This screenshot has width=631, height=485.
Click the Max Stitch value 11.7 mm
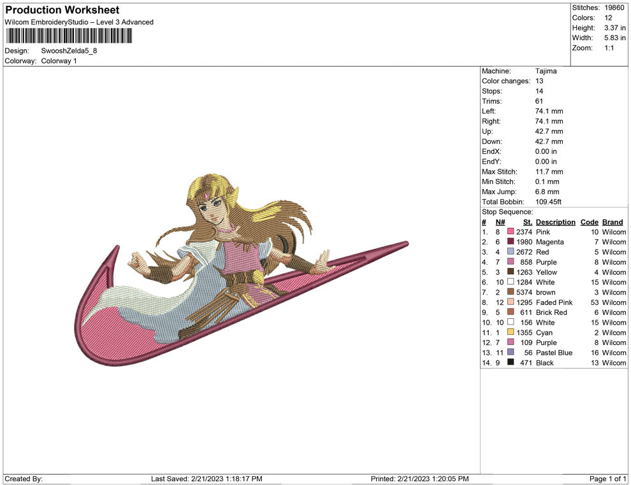549,172
